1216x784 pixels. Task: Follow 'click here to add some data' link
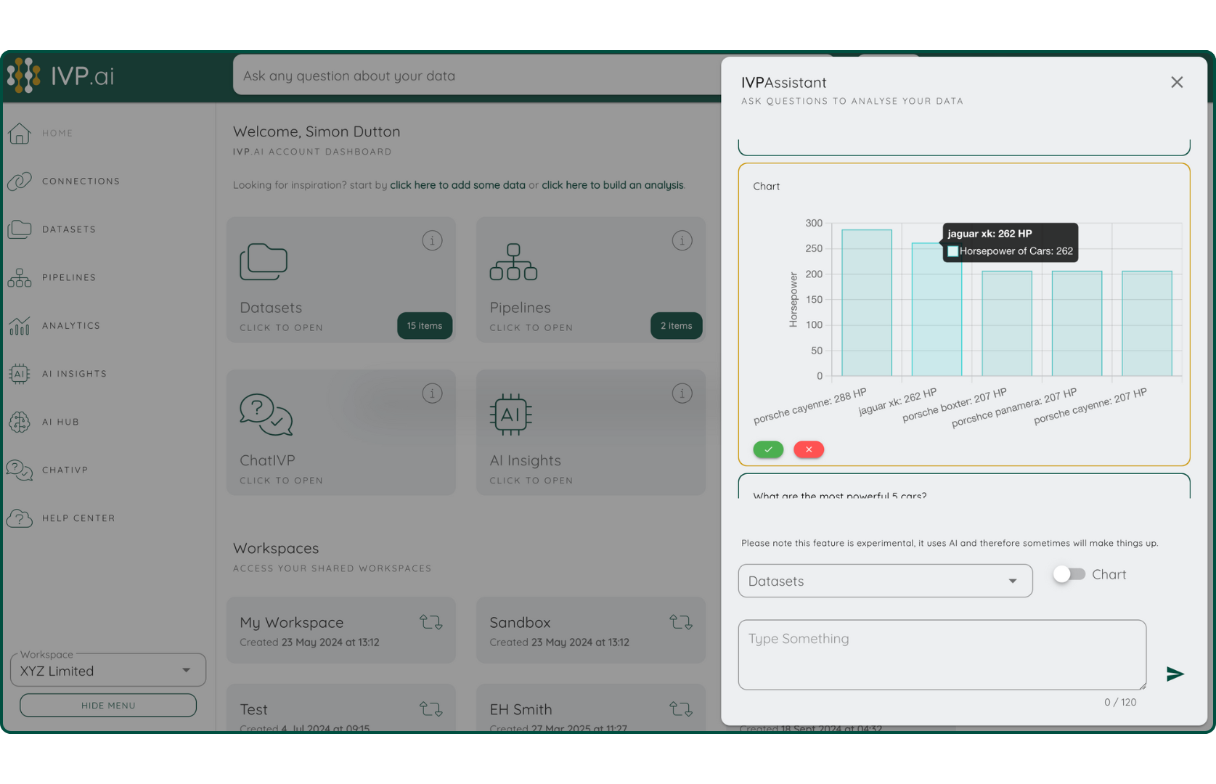click(457, 185)
